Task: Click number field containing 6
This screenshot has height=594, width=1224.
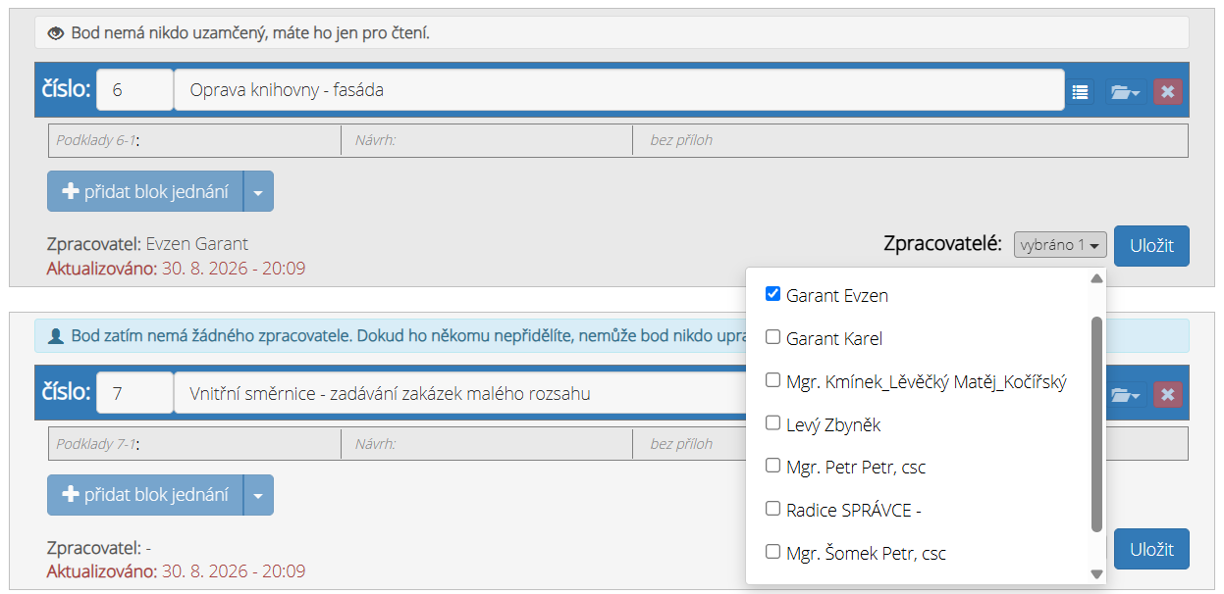Action: point(134,90)
